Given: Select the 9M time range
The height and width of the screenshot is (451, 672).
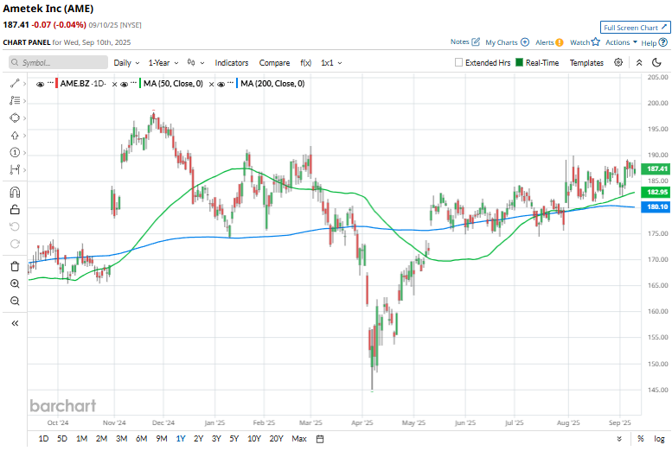Looking at the screenshot, I should (162, 439).
